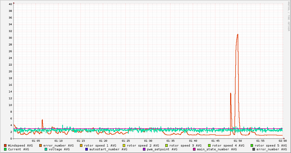Select the 01:05 time axis label
Viewport: 291px width, 153px height.
pos(36,141)
